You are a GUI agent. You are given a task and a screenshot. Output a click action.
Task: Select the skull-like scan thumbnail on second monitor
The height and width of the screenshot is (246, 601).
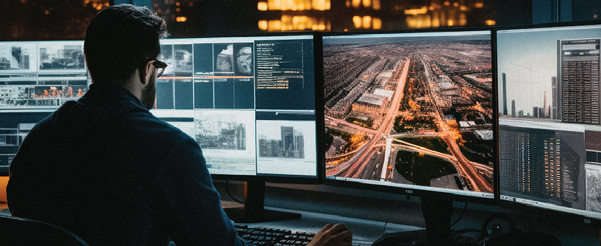pos(244,59)
